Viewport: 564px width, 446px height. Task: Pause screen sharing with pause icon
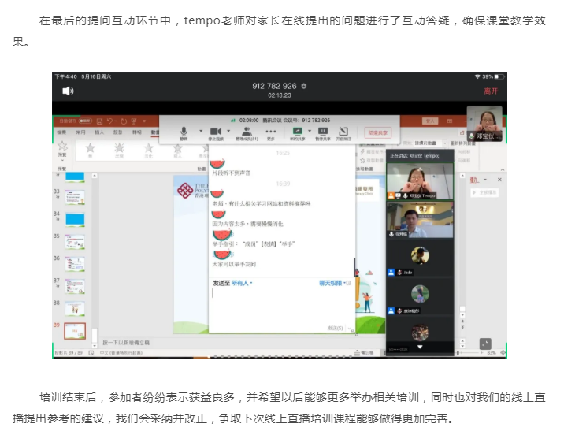(321, 131)
